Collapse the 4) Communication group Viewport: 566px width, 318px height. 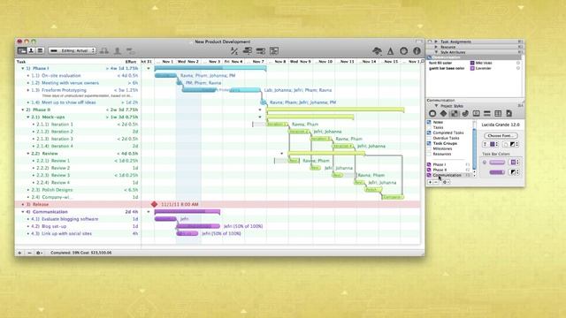[23, 212]
